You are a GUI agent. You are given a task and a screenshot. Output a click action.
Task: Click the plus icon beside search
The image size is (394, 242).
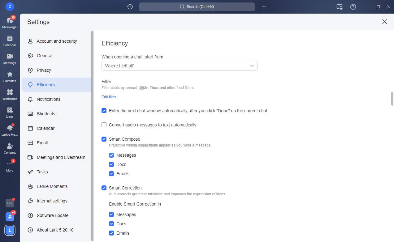coord(264,7)
